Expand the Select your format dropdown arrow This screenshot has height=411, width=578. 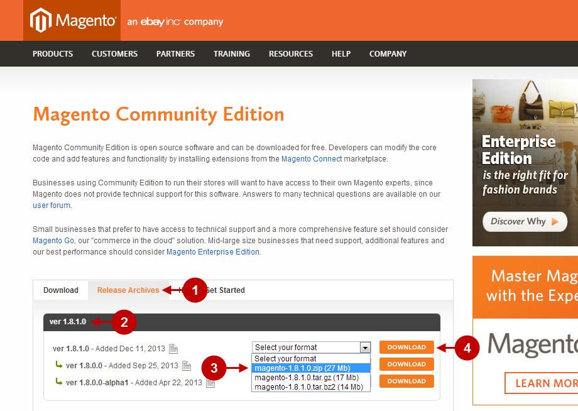[365, 348]
